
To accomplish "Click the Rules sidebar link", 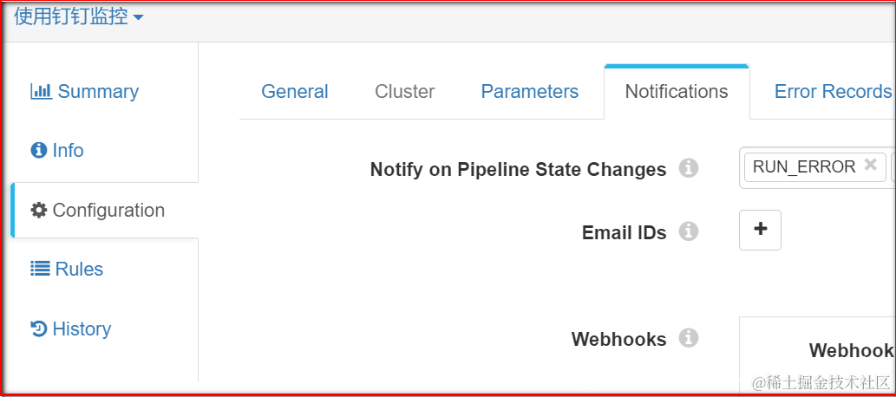I will tap(79, 270).
